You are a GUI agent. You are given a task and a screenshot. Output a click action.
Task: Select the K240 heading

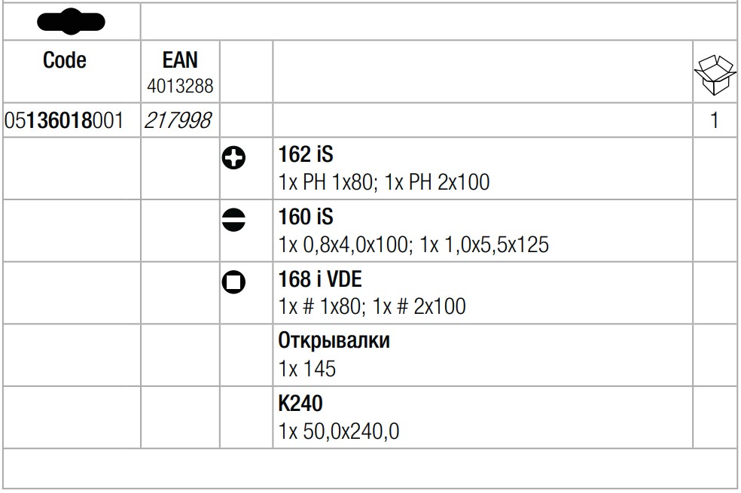[x=300, y=403]
